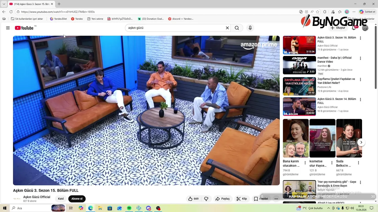The width and height of the screenshot is (378, 212).
Task: Click the browser address bar URL
Action: coord(58,12)
